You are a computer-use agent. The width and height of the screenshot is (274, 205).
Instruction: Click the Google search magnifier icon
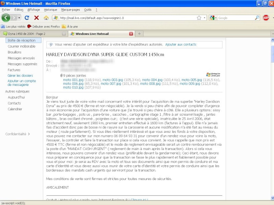(257, 18)
